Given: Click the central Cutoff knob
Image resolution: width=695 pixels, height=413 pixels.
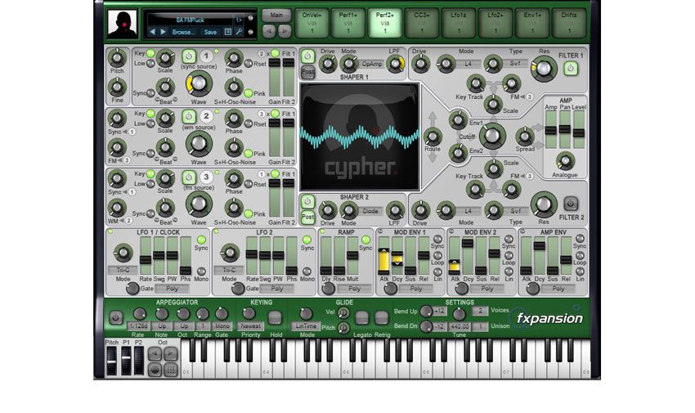Looking at the screenshot, I should (x=492, y=136).
